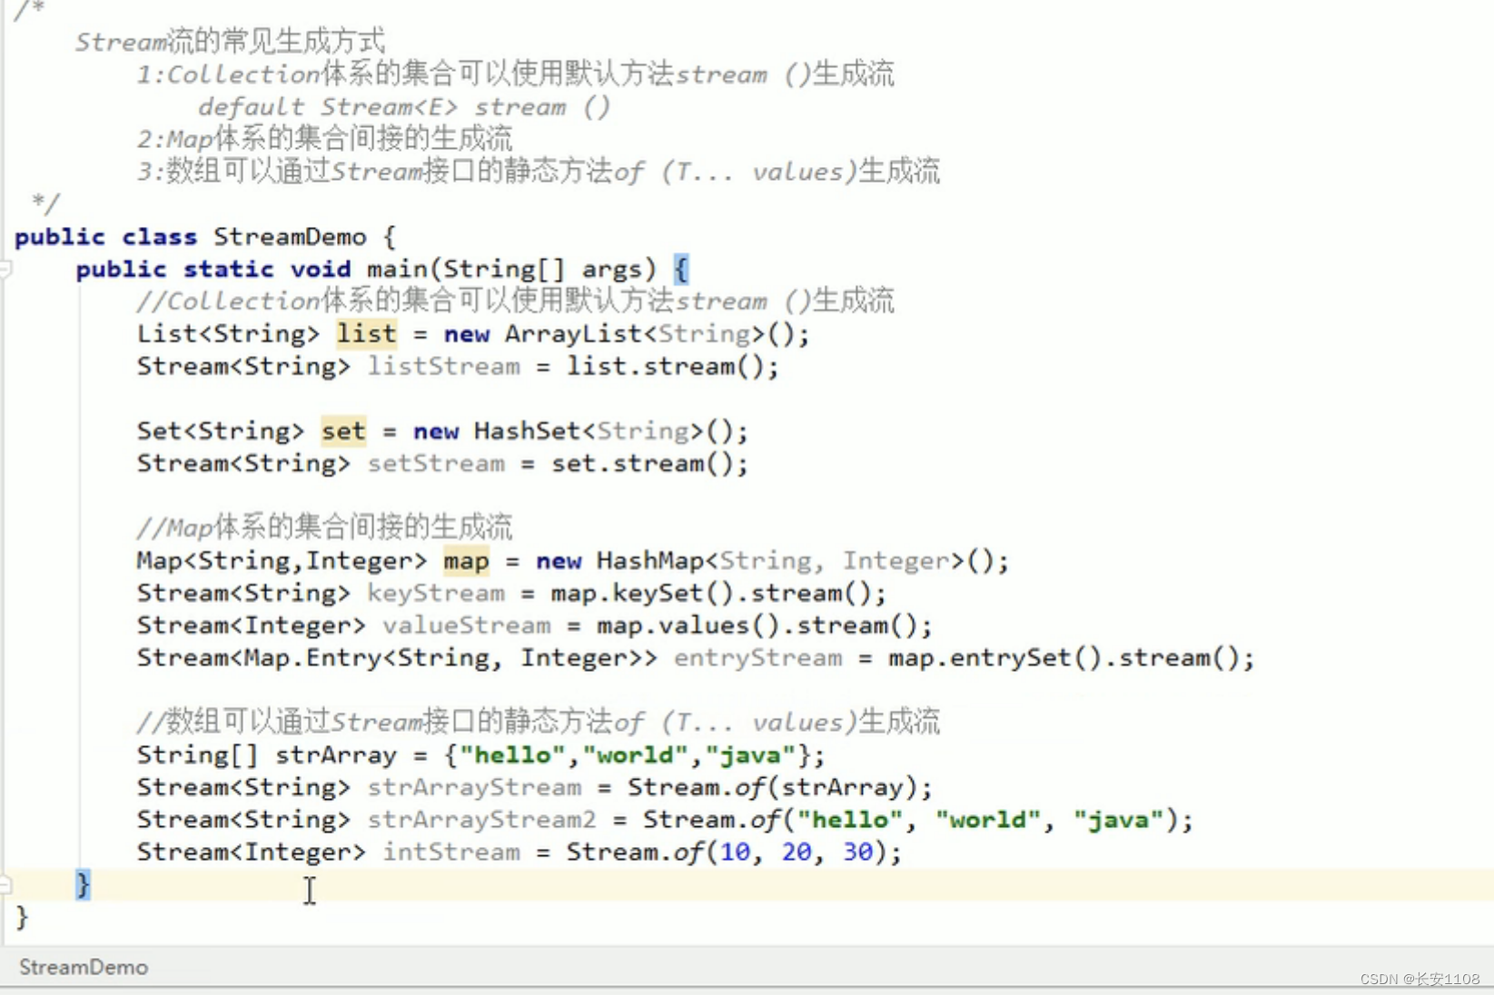Click the 'intStream' variable name

[451, 852]
